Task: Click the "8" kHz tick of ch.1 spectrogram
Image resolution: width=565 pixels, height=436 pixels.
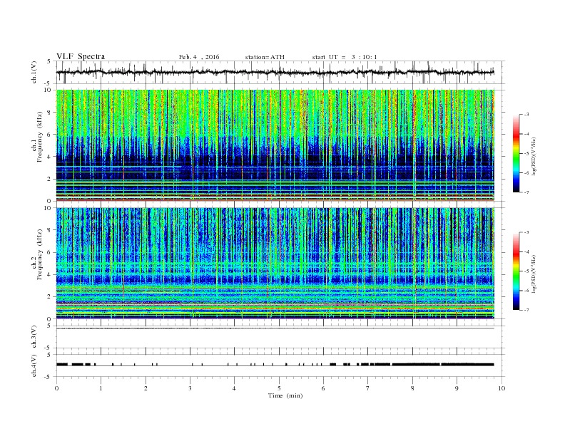Action: click(x=49, y=113)
